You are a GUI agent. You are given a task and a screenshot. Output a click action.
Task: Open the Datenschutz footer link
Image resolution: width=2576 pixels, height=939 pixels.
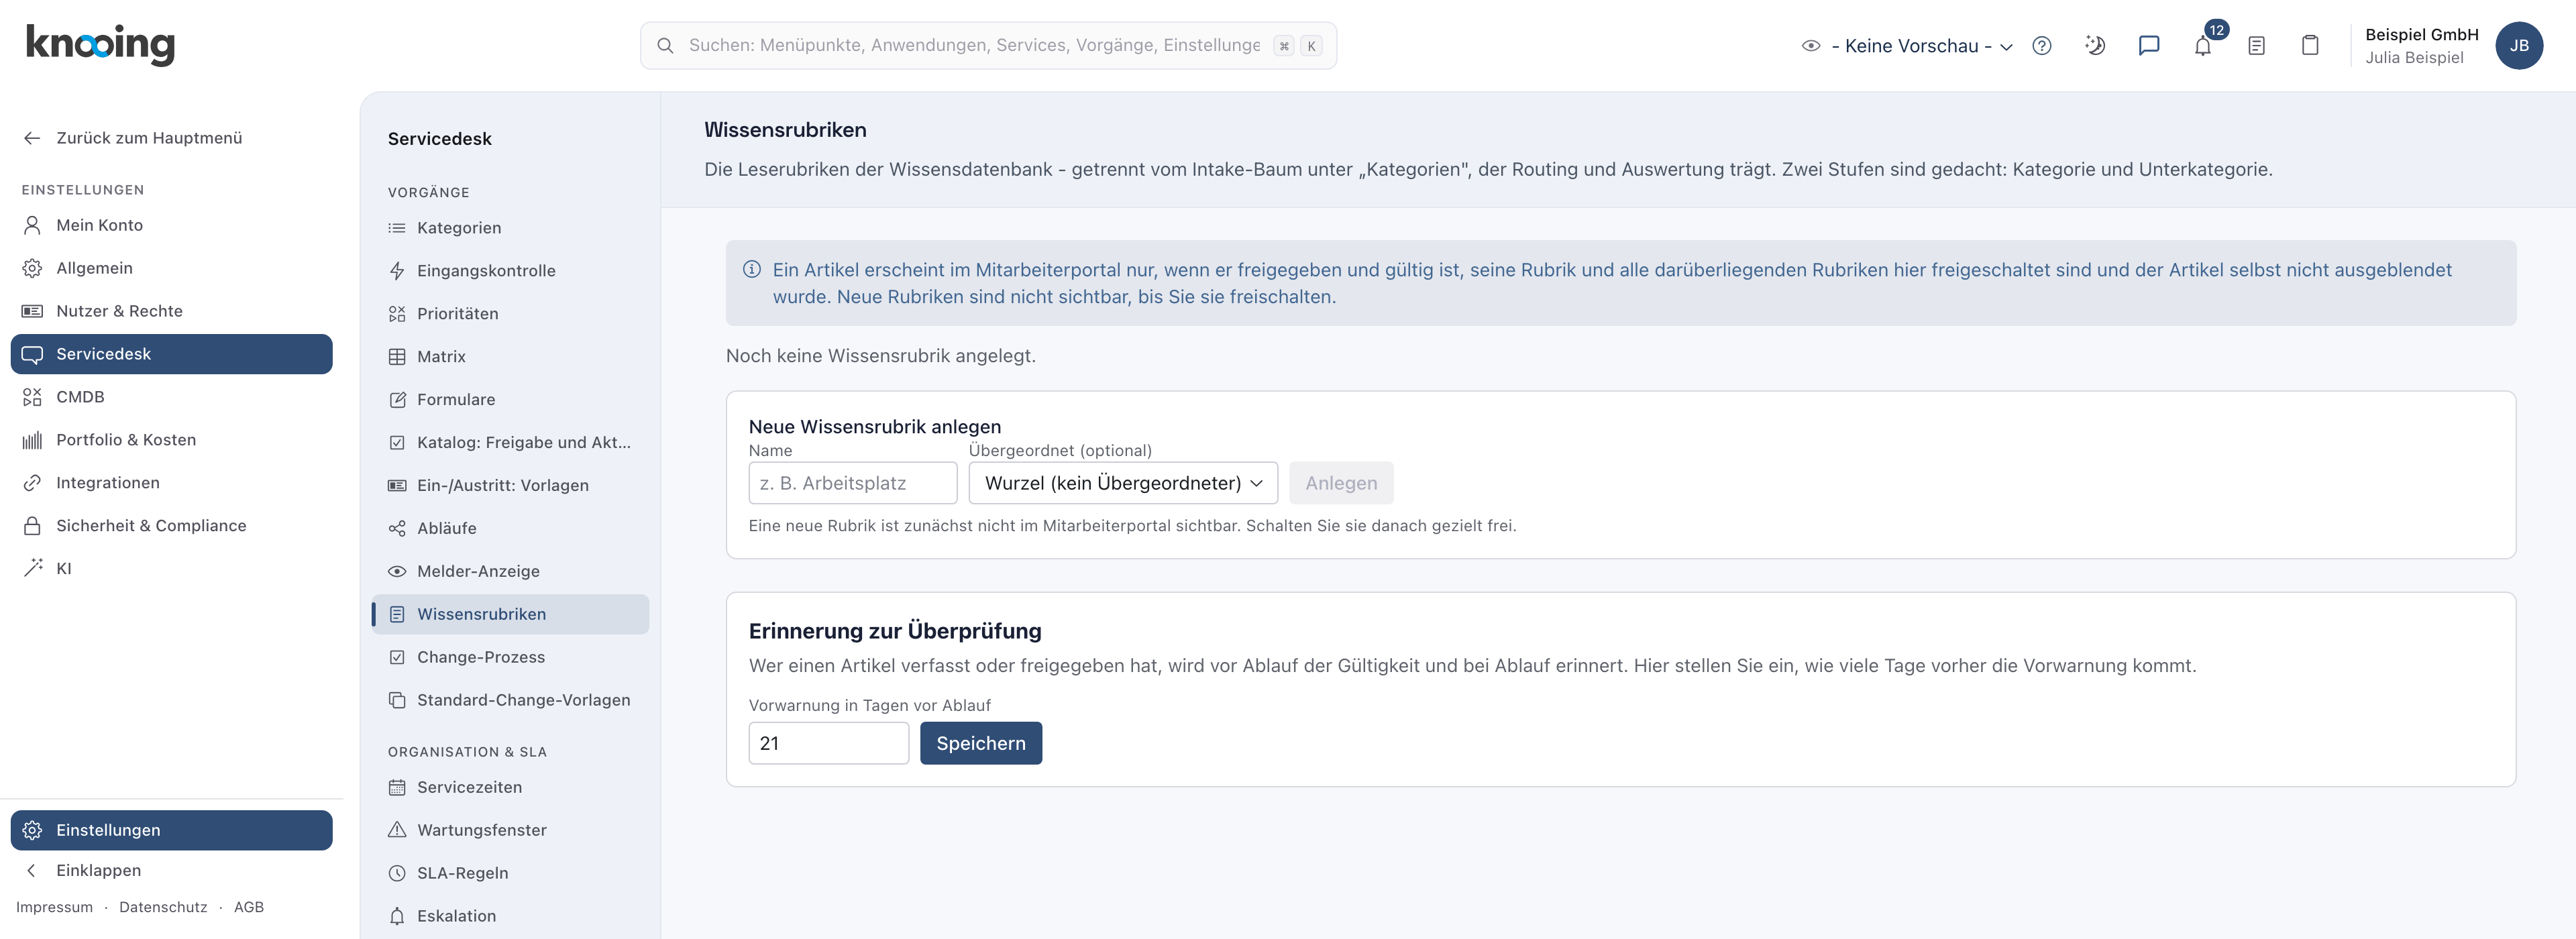(163, 907)
